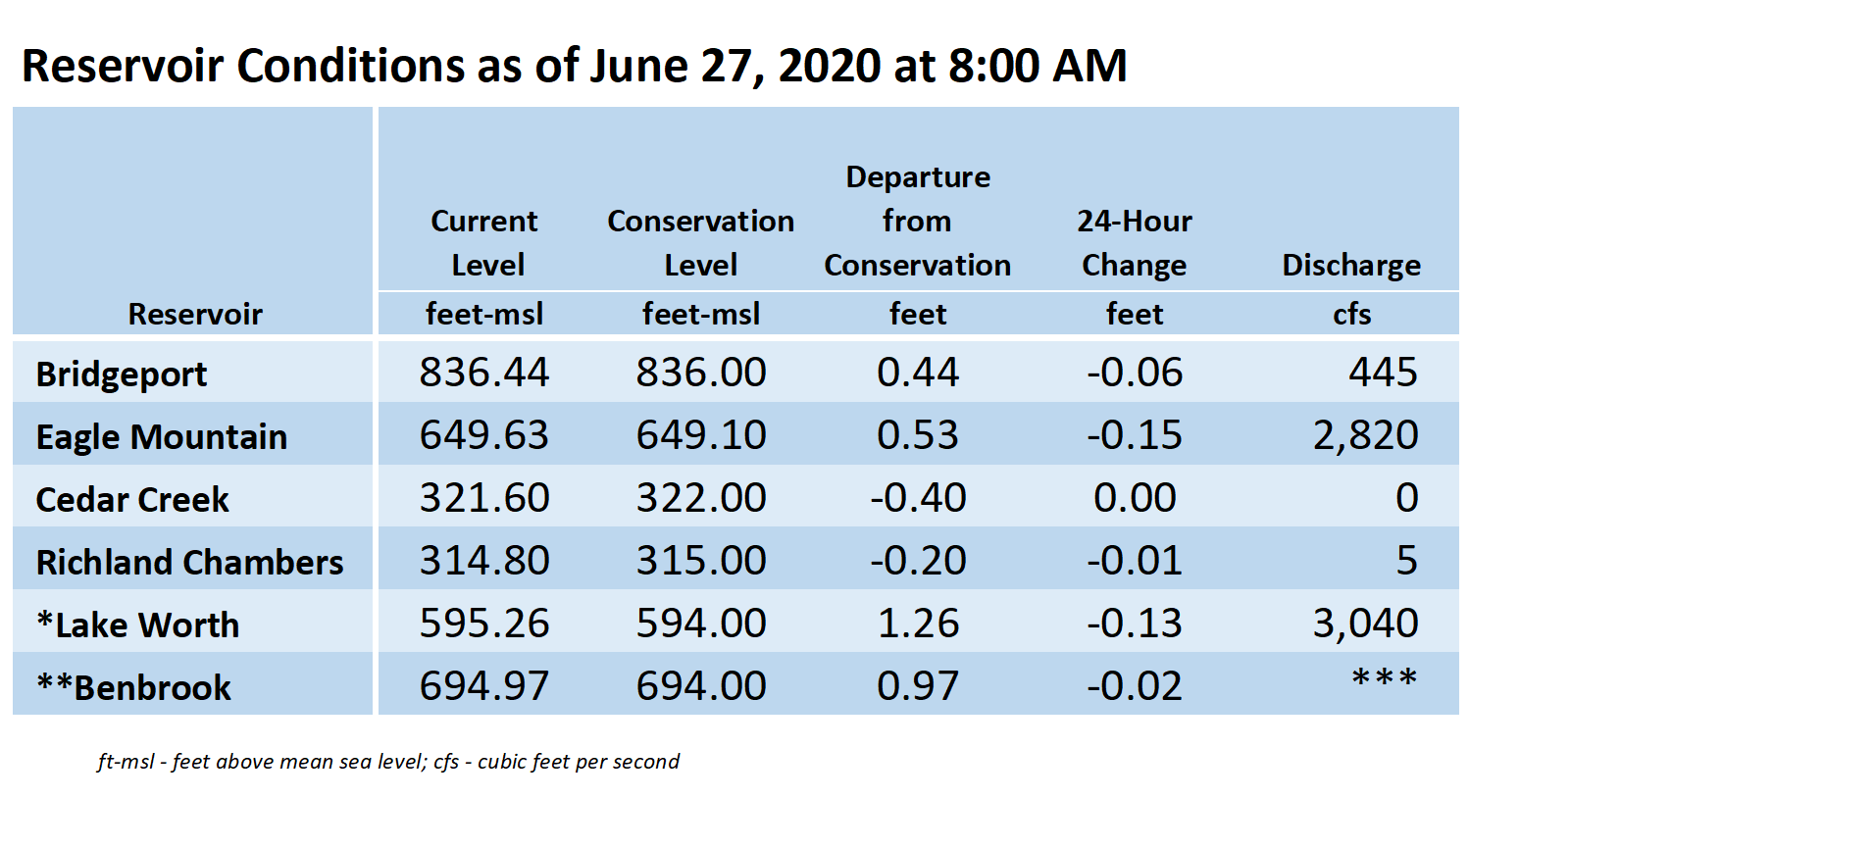Image resolution: width=1874 pixels, height=849 pixels.
Task: Click the 24-Hour Change column header
Action: coord(1135,243)
